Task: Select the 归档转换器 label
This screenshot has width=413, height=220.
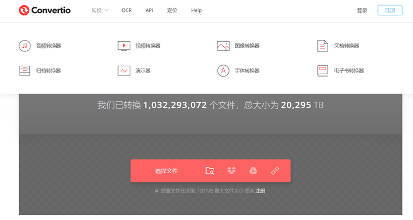Action: 48,71
